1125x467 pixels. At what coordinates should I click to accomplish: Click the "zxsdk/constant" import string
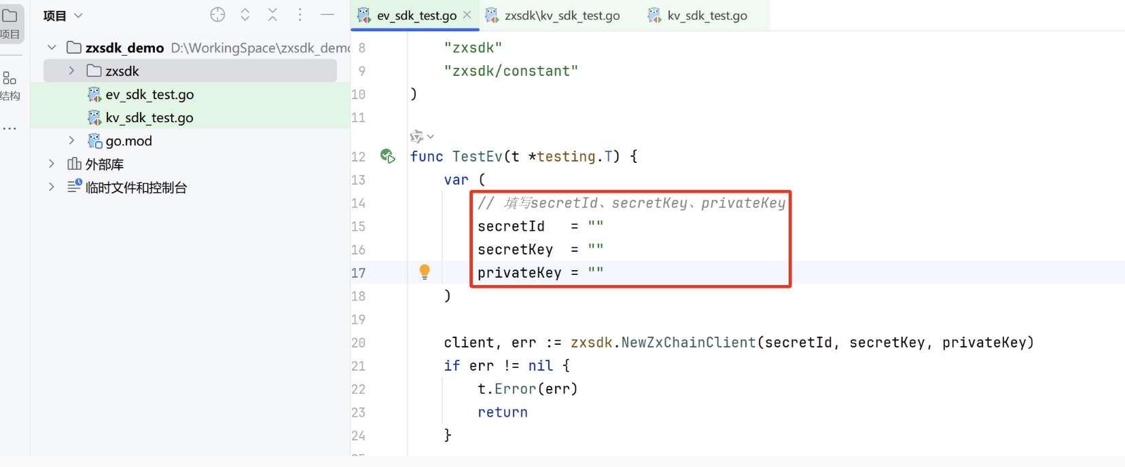coord(511,71)
